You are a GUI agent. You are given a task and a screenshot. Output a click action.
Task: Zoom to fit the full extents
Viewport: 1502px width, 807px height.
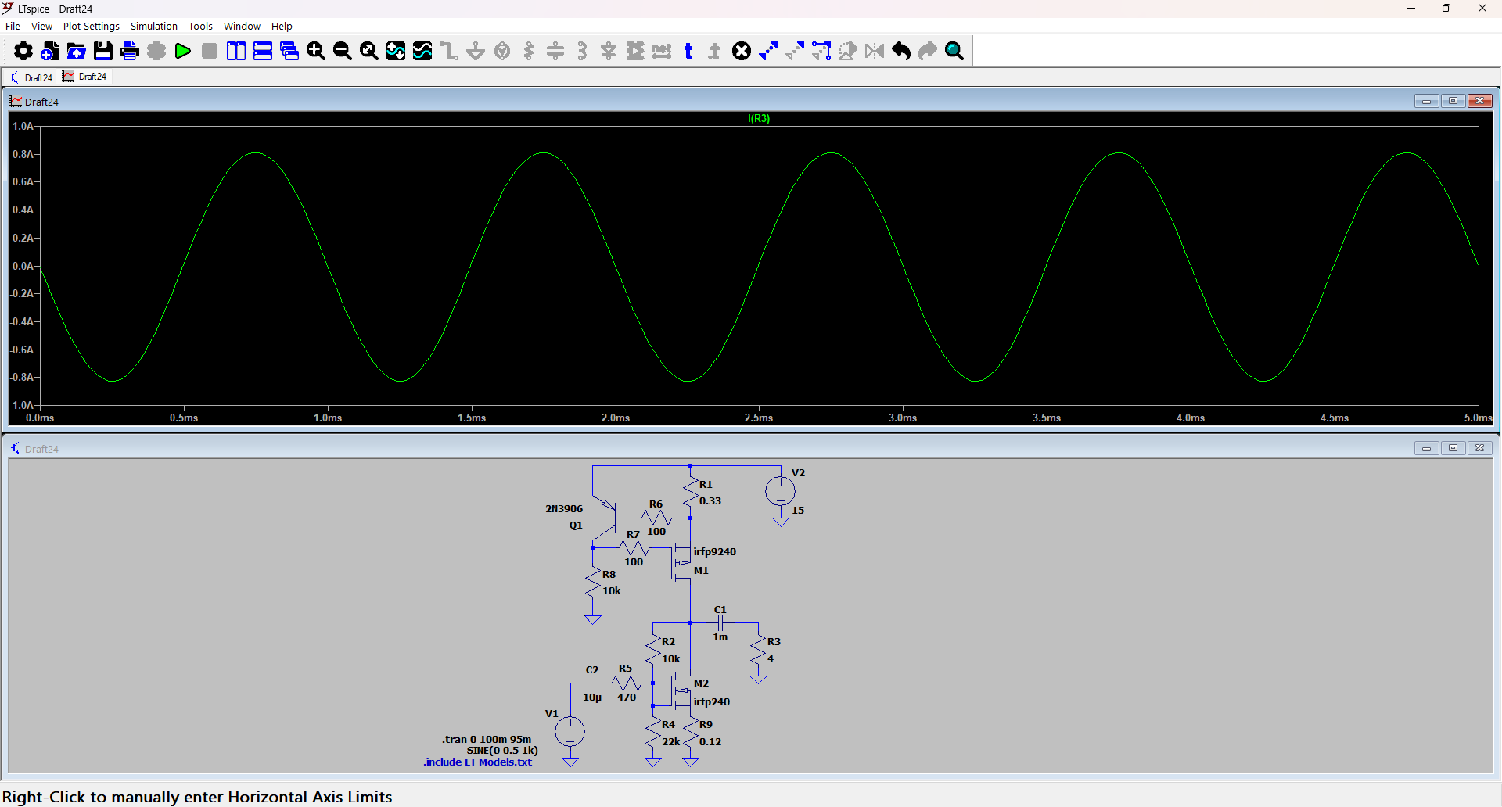pyautogui.click(x=369, y=51)
